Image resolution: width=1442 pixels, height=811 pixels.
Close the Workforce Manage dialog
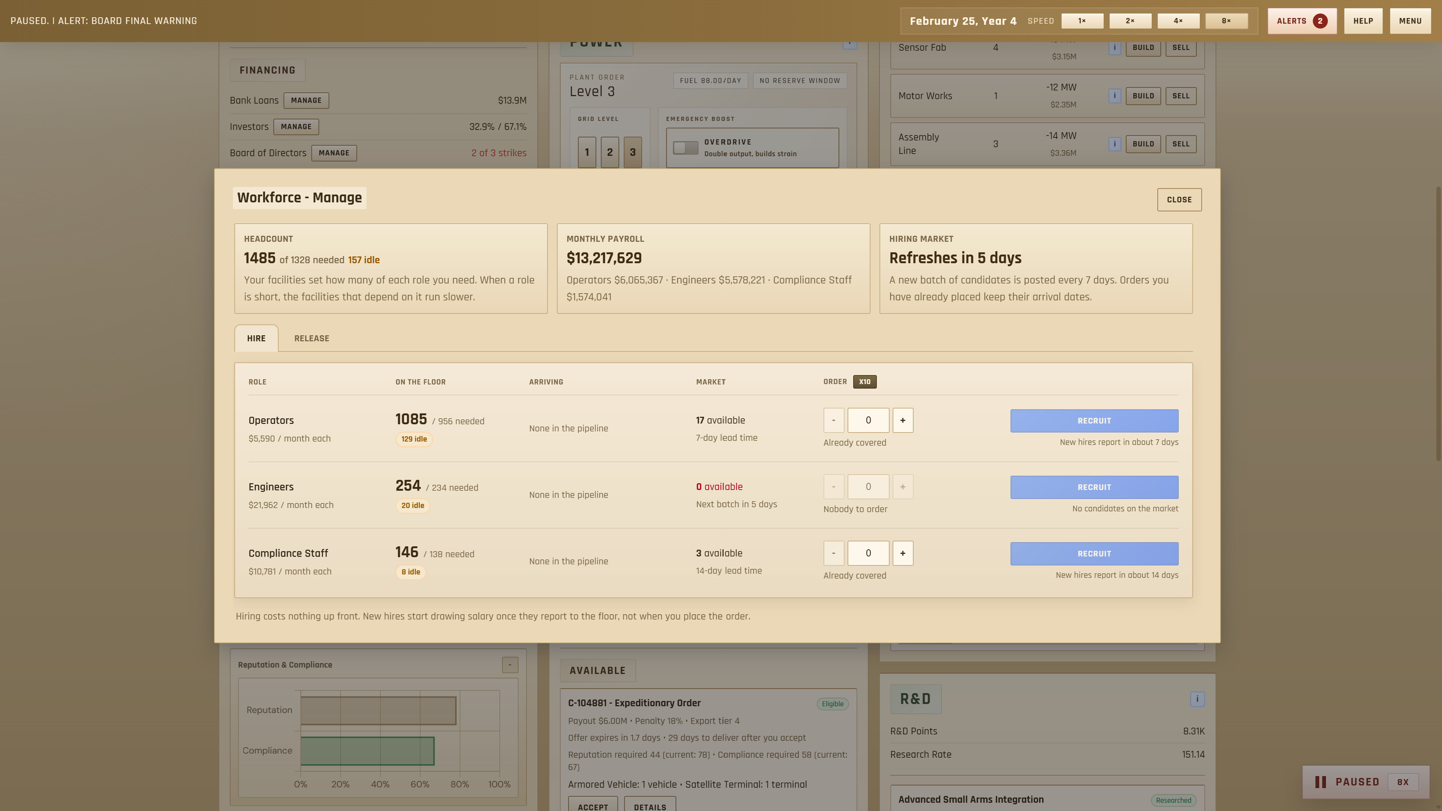(1179, 200)
